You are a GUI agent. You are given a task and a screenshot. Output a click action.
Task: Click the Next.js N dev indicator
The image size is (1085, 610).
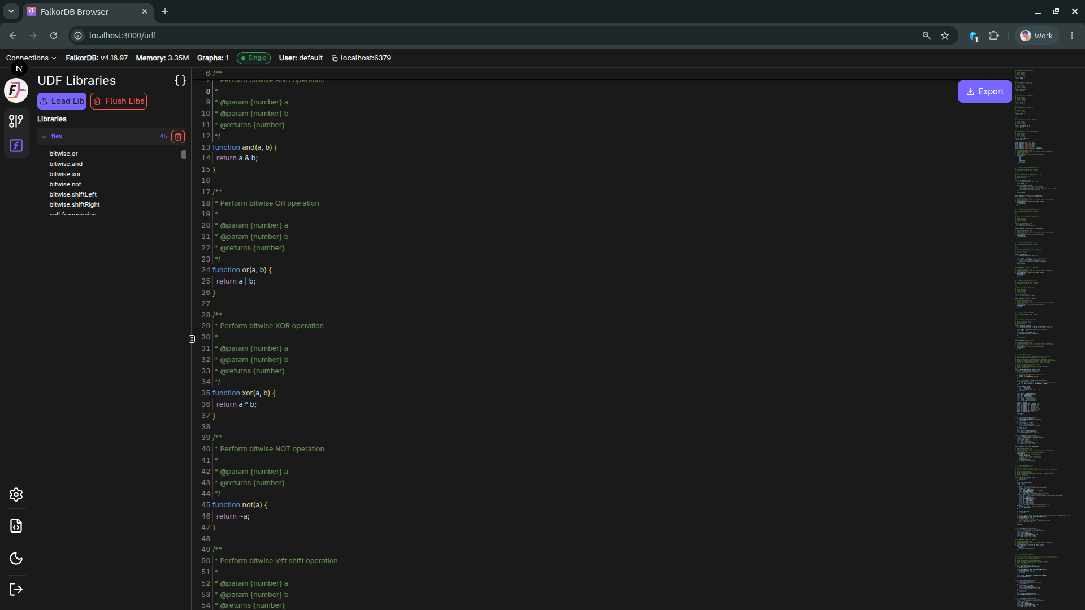tap(19, 68)
